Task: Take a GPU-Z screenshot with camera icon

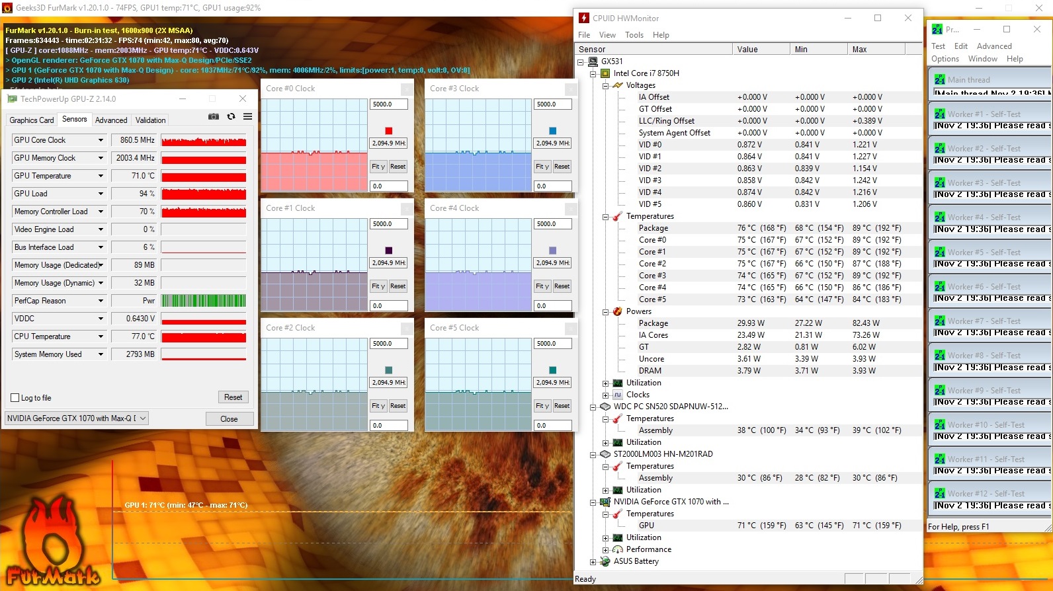Action: [x=214, y=116]
